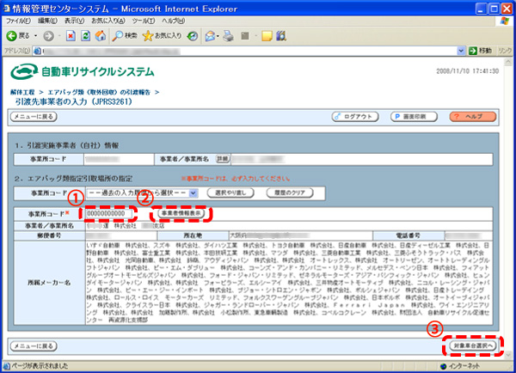
Task: Open the Back button history dropdown arrow
Action: tap(35, 36)
